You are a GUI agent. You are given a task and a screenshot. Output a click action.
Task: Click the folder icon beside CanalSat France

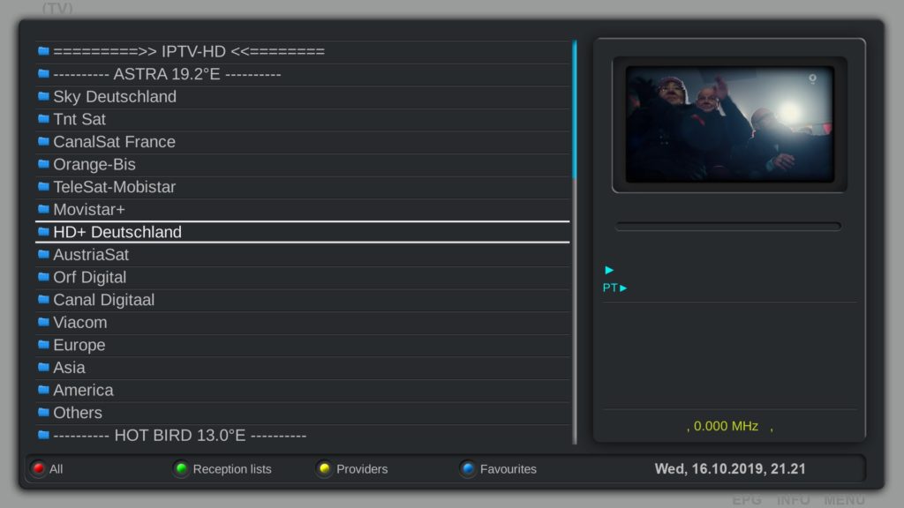[x=43, y=141]
